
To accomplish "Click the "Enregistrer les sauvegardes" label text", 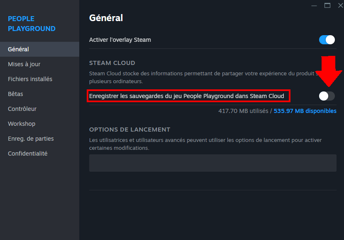I will click(186, 96).
